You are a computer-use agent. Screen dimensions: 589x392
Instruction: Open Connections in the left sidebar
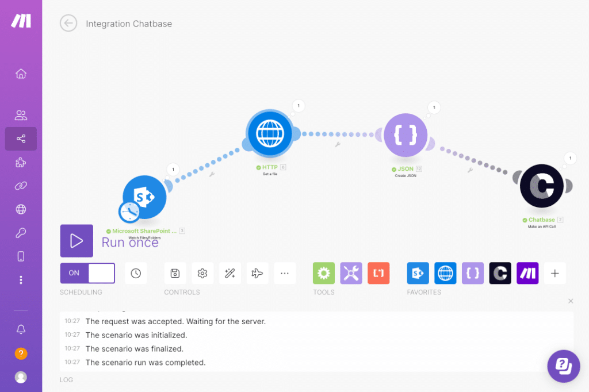tap(21, 186)
